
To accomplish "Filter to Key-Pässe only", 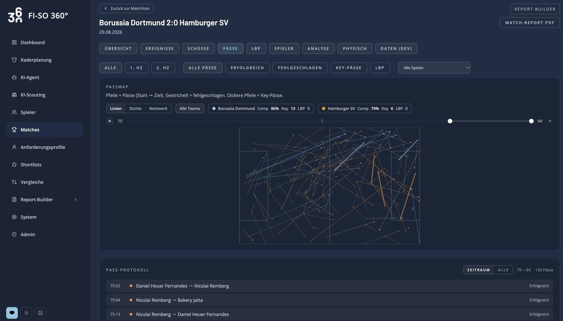I will pyautogui.click(x=349, y=68).
